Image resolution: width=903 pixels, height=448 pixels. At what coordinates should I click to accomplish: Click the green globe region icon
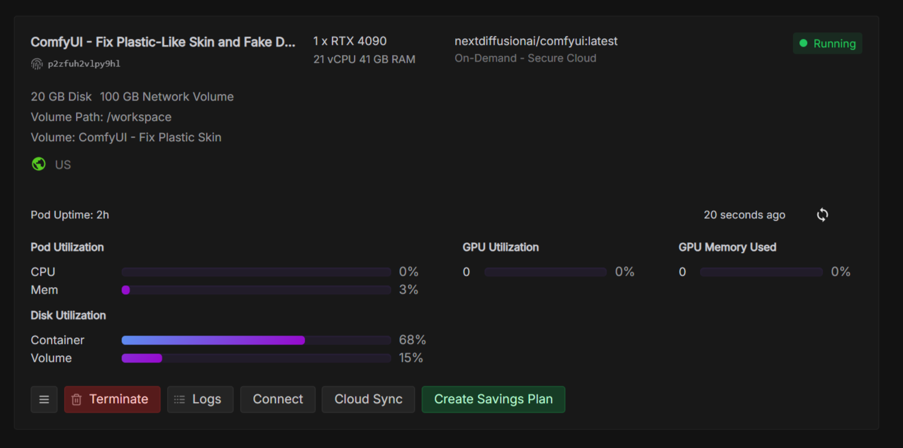pyautogui.click(x=39, y=164)
